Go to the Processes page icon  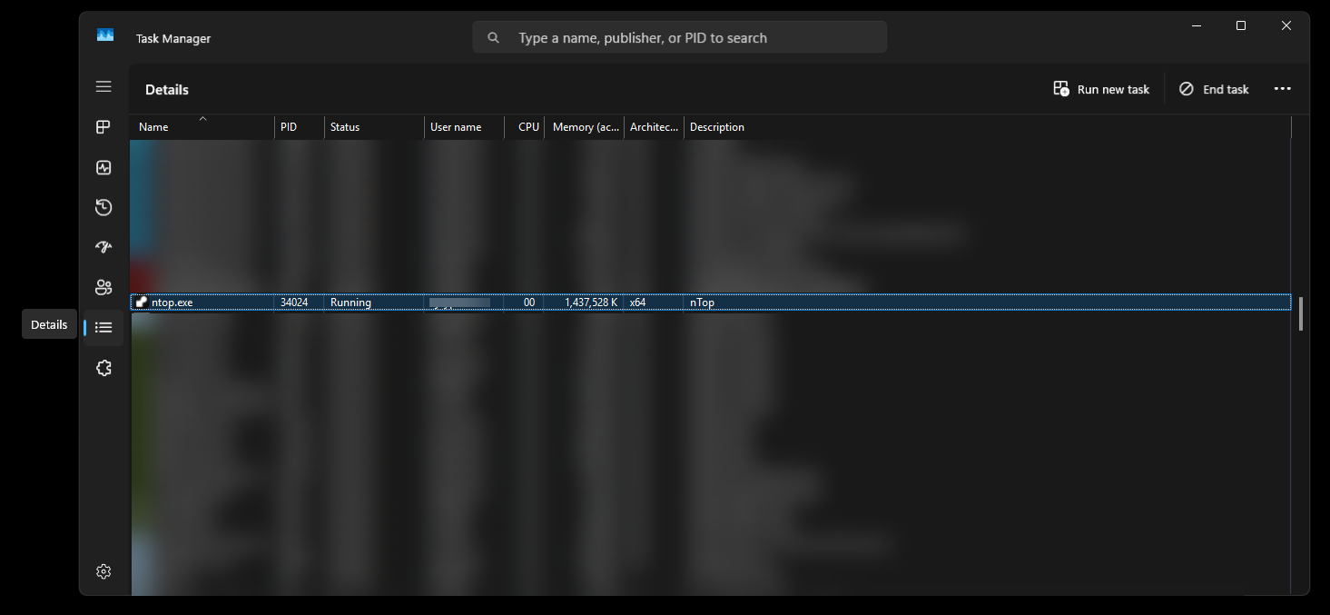103,127
